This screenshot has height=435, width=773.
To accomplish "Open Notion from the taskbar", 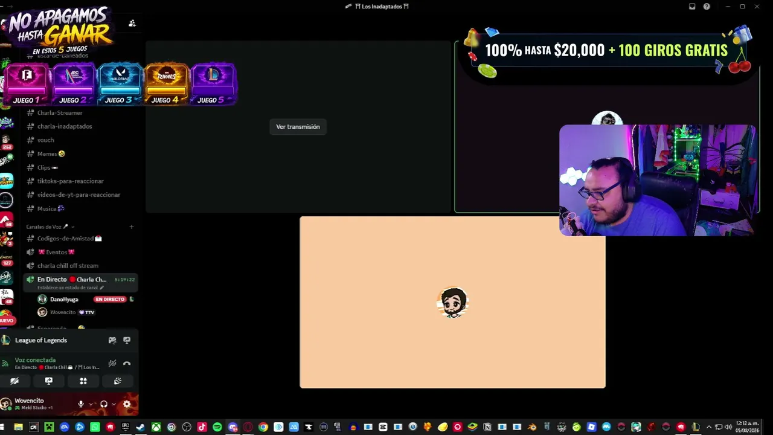I will click(487, 427).
